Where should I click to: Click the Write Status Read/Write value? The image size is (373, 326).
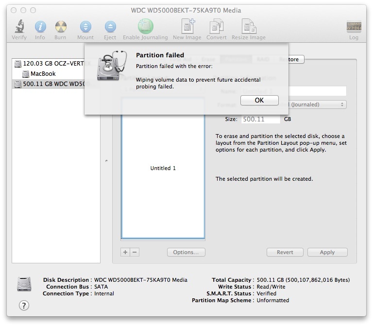tap(271, 287)
